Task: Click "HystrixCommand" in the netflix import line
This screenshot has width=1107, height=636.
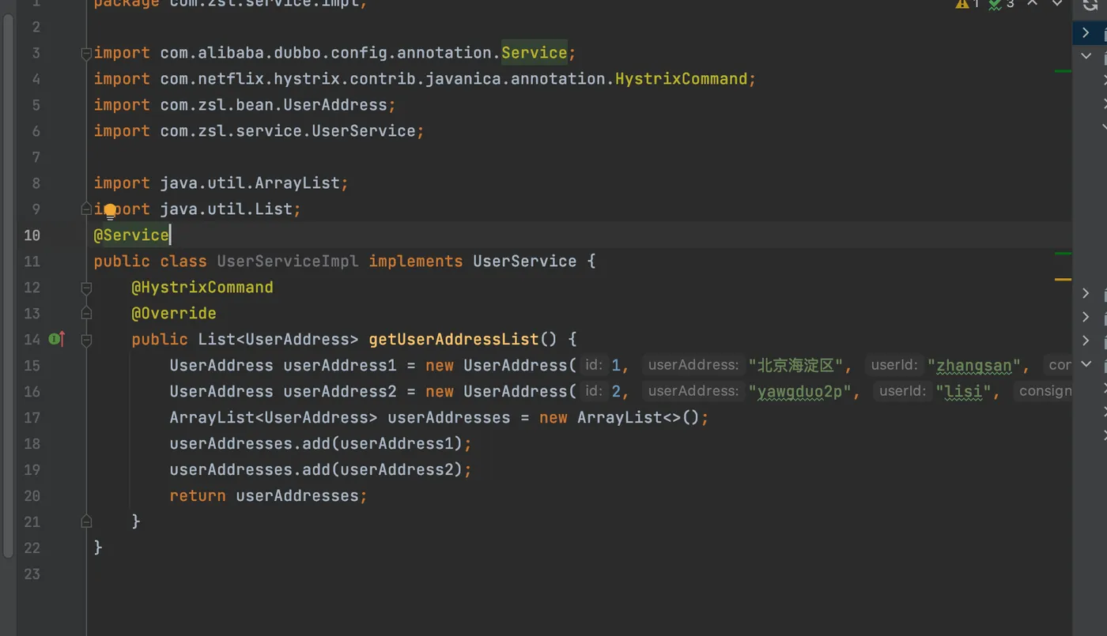Action: click(682, 79)
